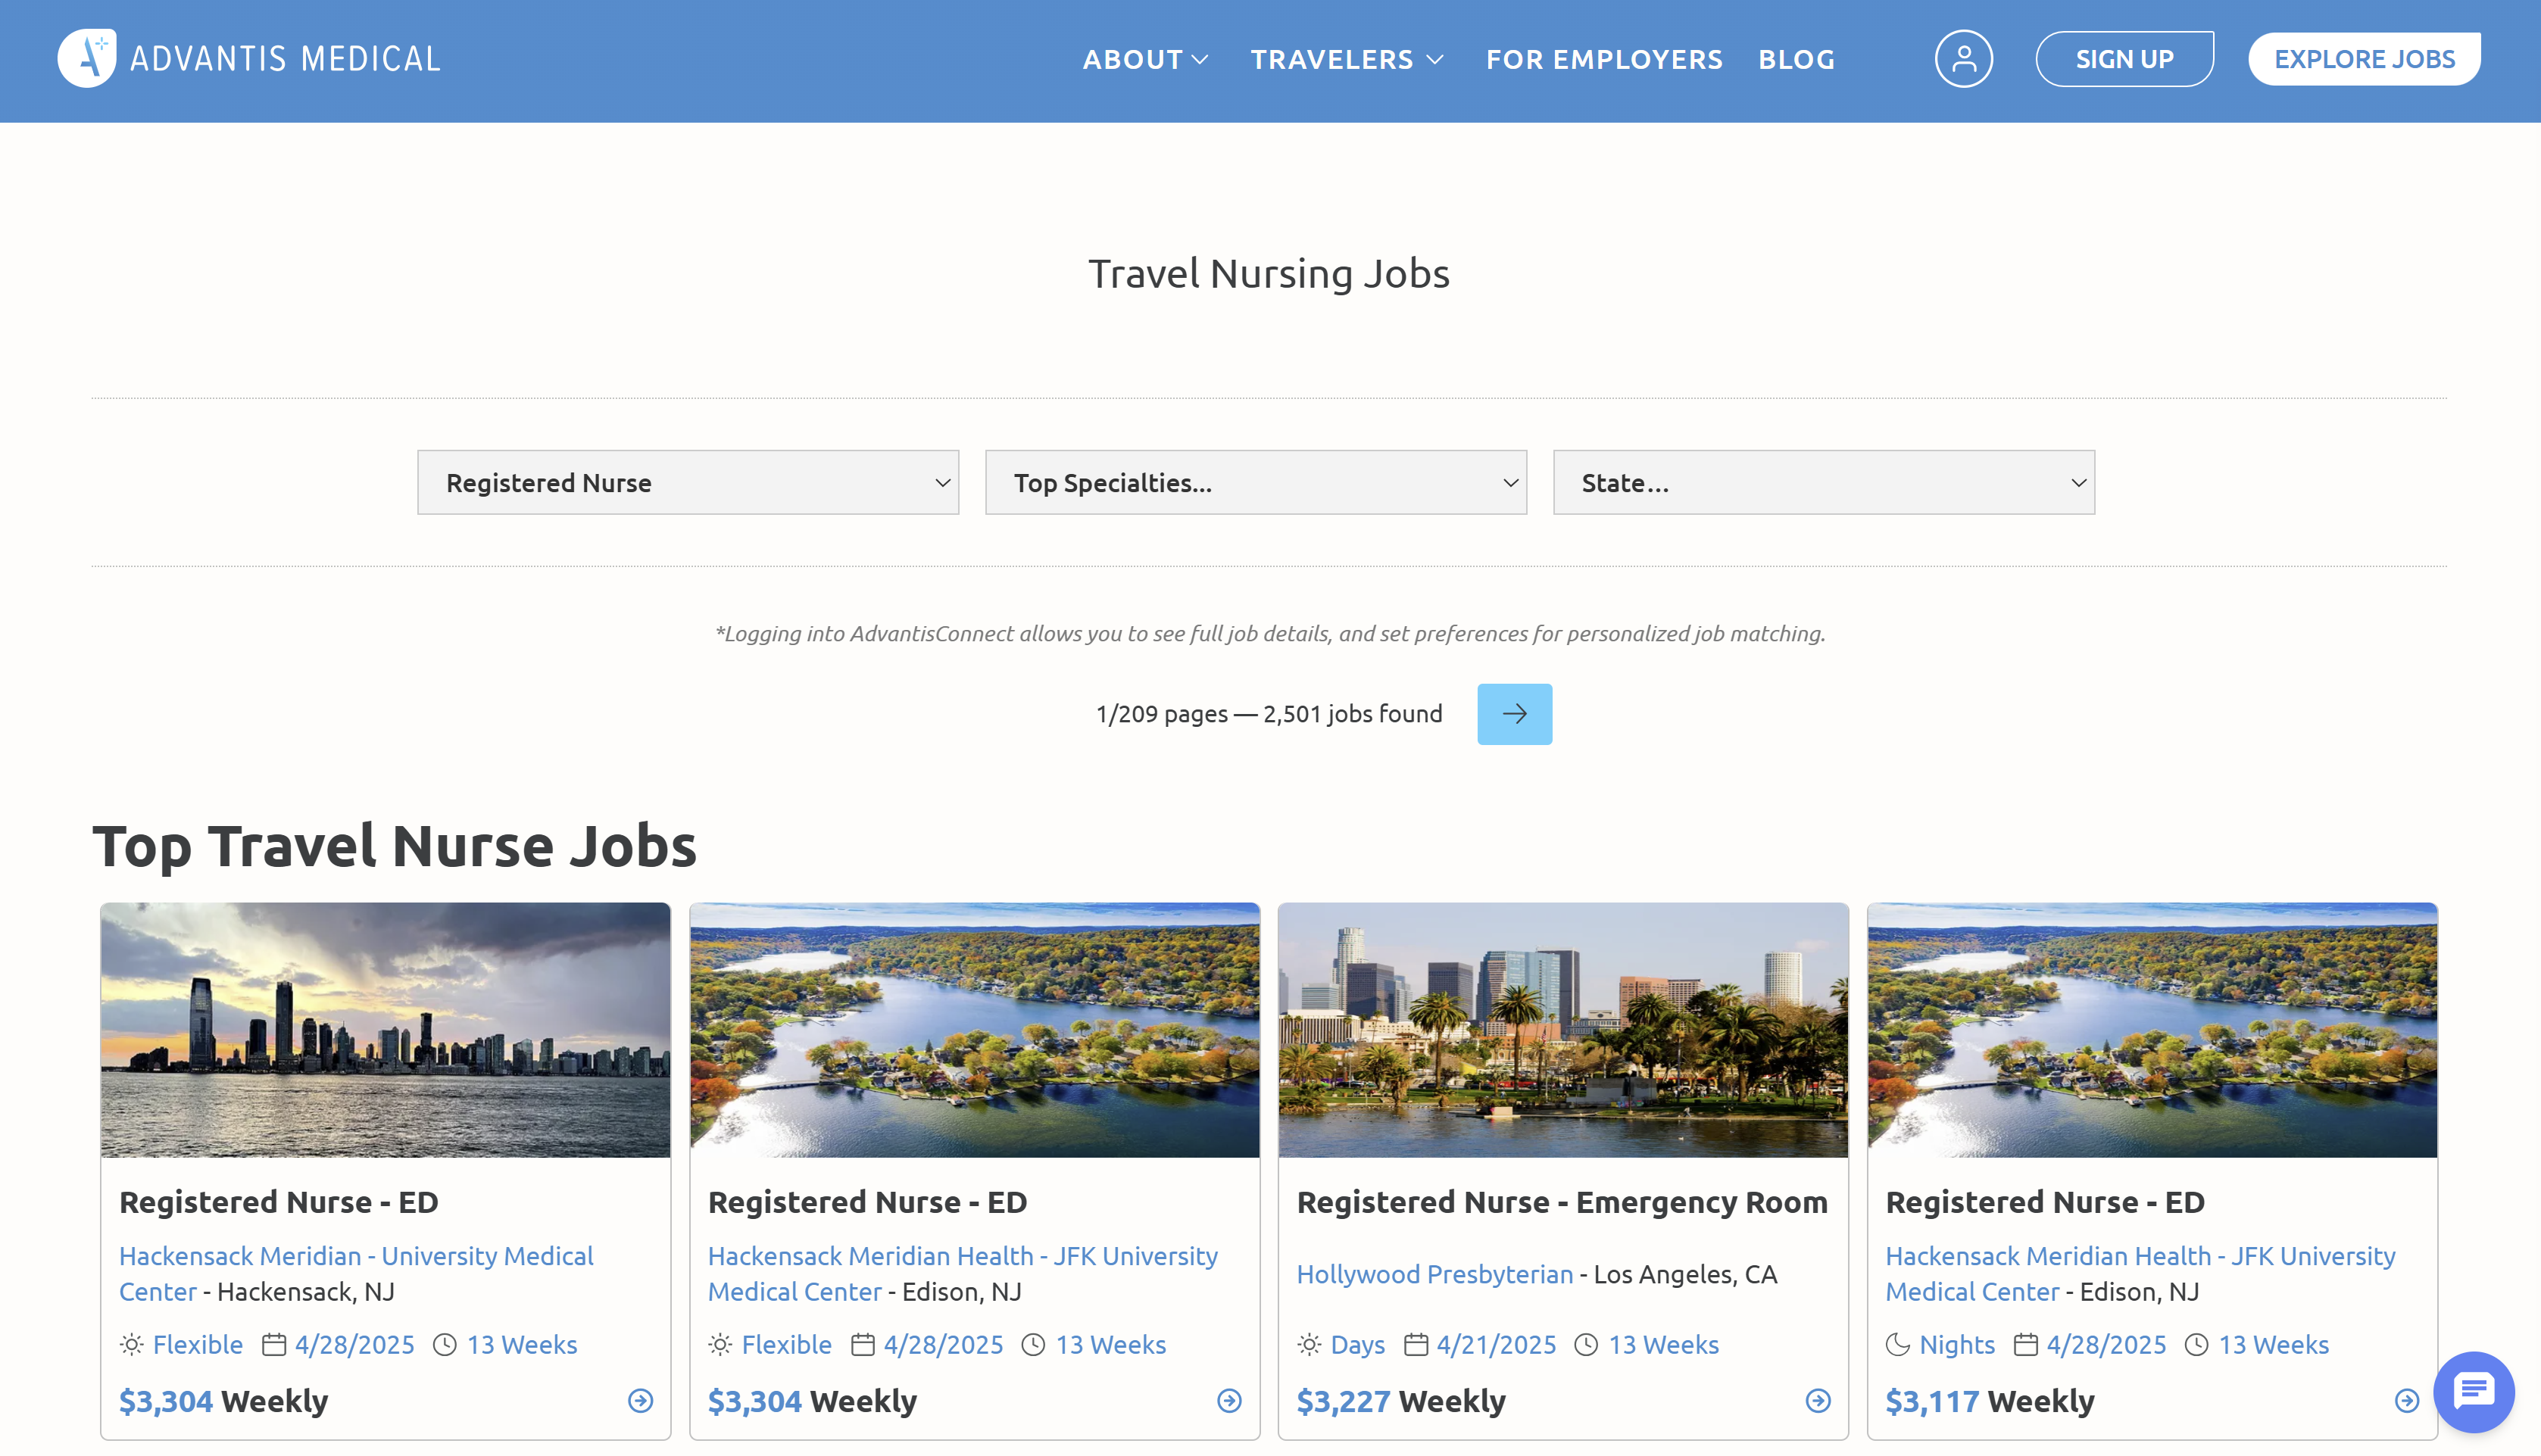Open the live chat bubble icon

pos(2474,1391)
